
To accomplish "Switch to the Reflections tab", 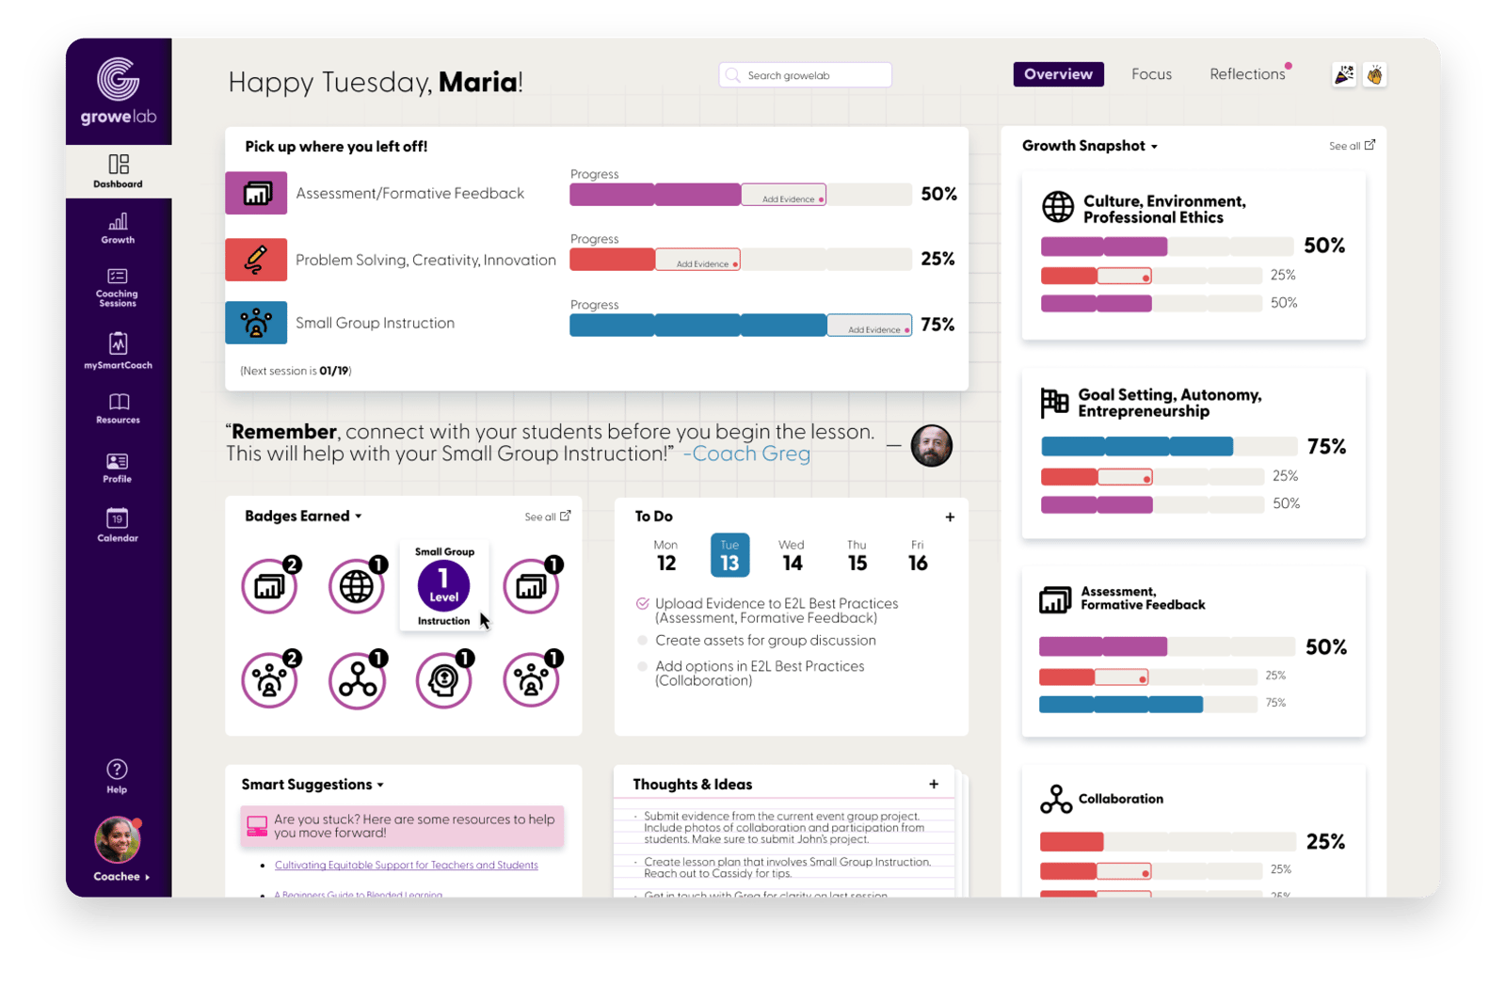I will pos(1247,74).
